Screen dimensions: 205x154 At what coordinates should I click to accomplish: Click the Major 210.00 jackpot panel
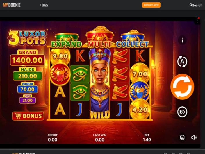[27, 74]
